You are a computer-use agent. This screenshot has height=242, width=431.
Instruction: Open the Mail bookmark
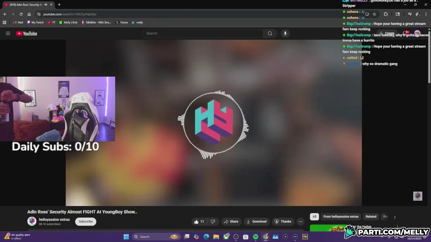coord(18,23)
